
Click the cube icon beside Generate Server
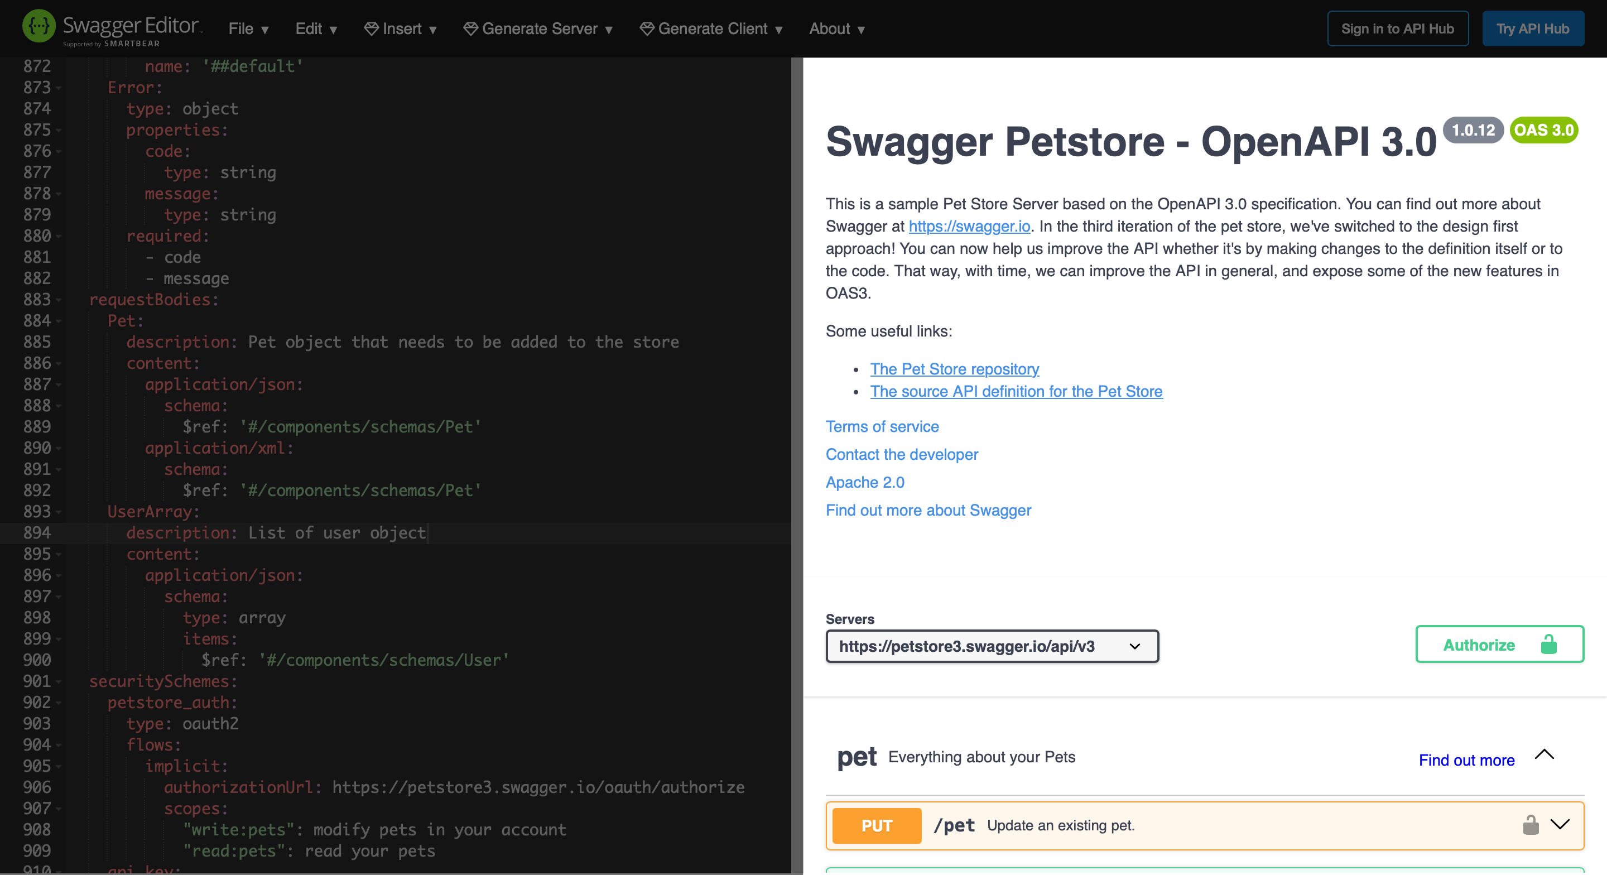point(471,28)
